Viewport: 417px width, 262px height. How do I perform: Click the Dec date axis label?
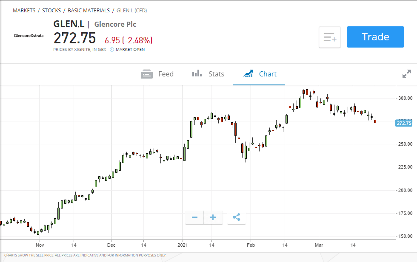tap(111, 245)
